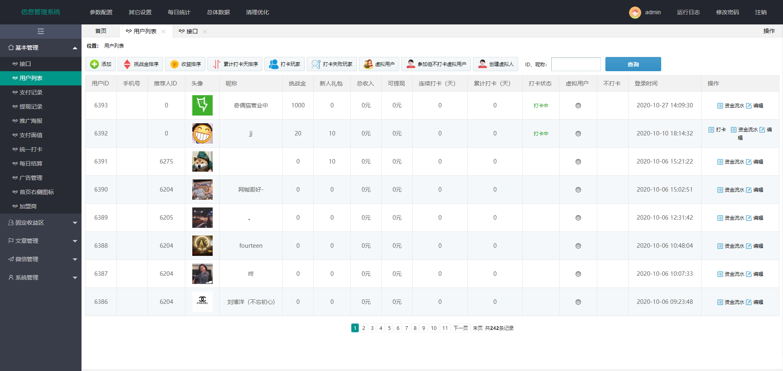The width and height of the screenshot is (783, 371).
Task: Click the 打卡失败玩家 search-user icon
Action: pyautogui.click(x=316, y=64)
